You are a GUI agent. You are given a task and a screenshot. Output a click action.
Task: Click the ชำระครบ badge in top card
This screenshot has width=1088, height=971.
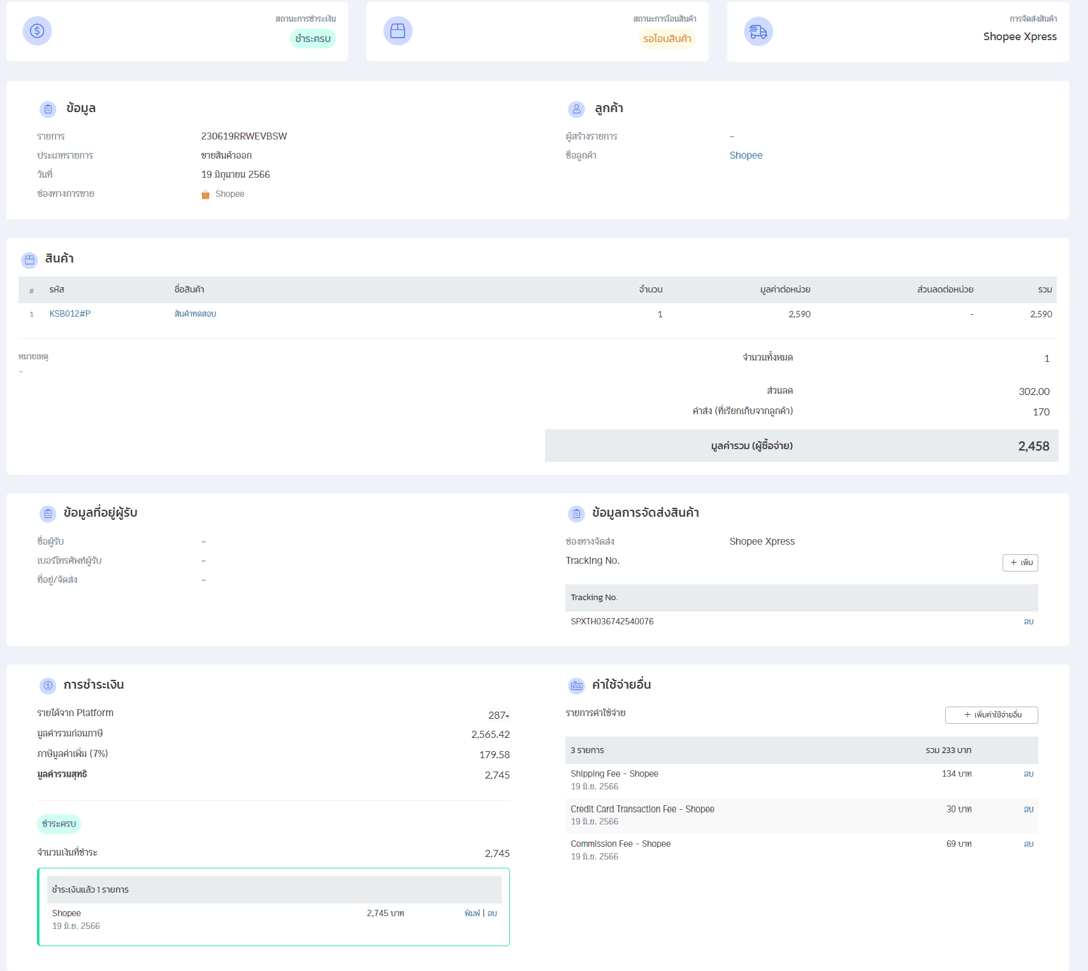pos(313,38)
